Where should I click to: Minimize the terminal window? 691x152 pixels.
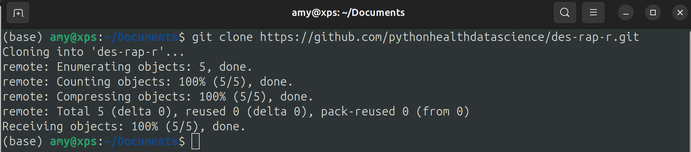[x=626, y=13]
